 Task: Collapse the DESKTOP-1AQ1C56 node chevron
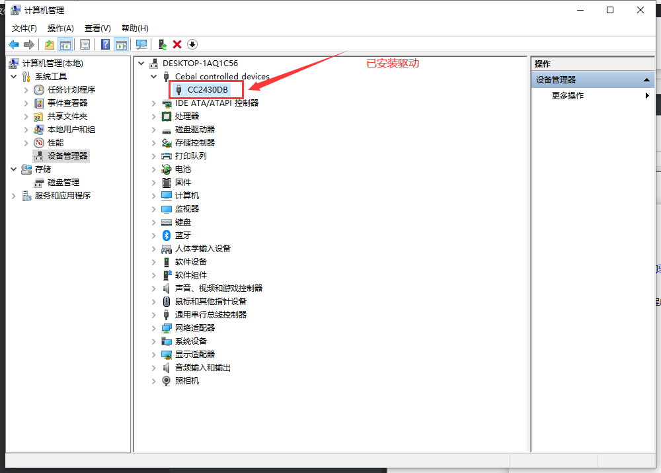point(141,64)
